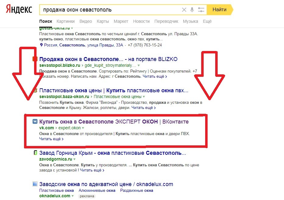Viewport: 284px width, 200px height.
Task: Click the Пластиковые окна цены breadcrumb link
Action: 117,97
